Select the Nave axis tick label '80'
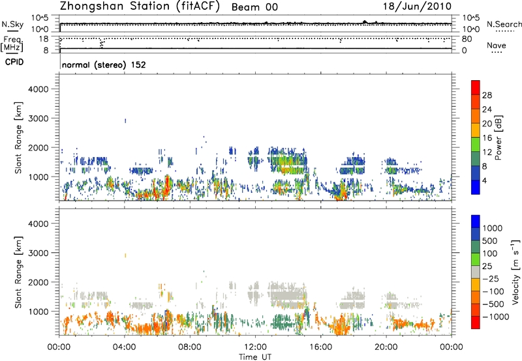 tap(467, 39)
